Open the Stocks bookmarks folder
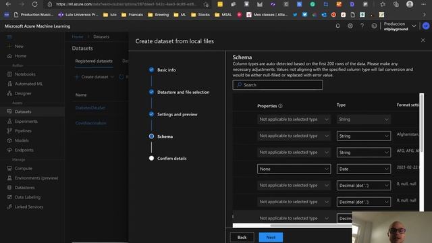Screen dimensions: 432x243 [200, 15]
